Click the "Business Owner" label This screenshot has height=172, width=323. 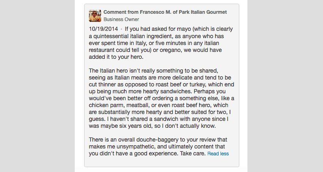click(x=121, y=19)
